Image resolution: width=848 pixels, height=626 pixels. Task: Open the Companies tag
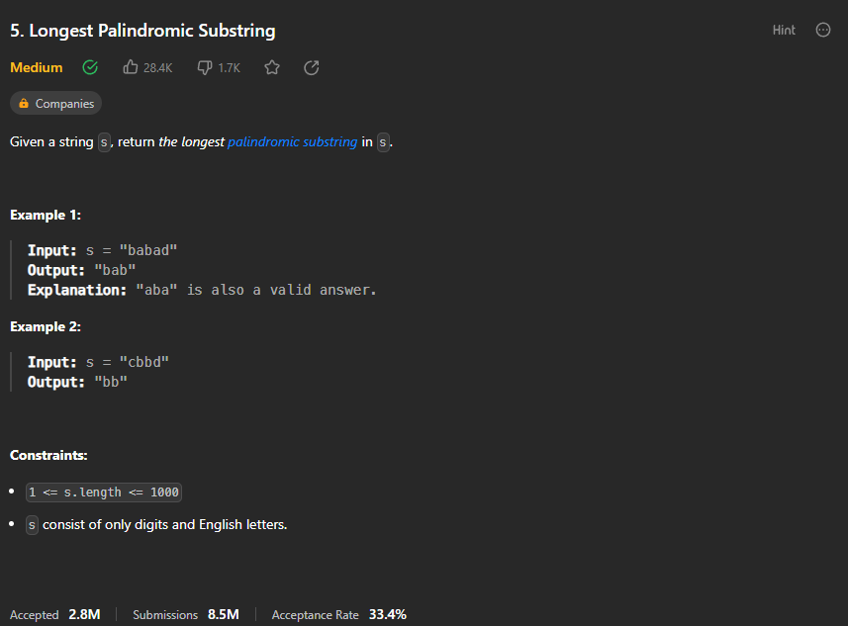(55, 103)
